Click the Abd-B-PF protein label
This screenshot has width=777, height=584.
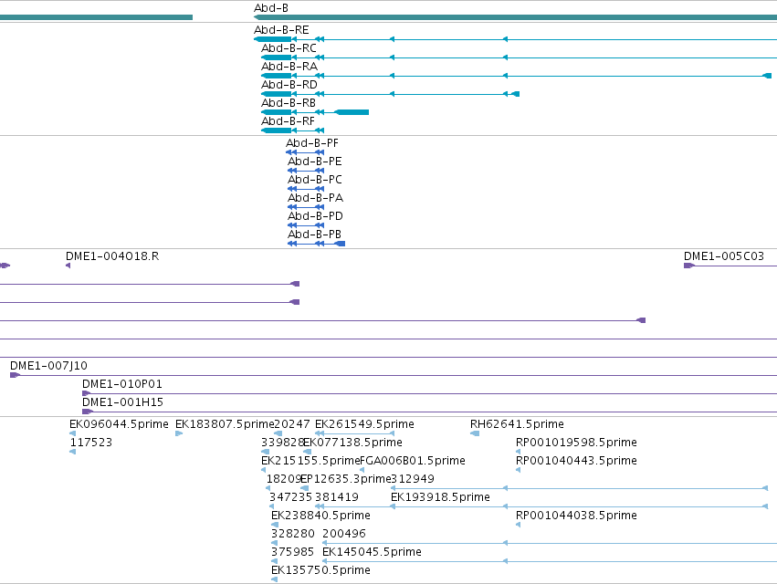[312, 143]
